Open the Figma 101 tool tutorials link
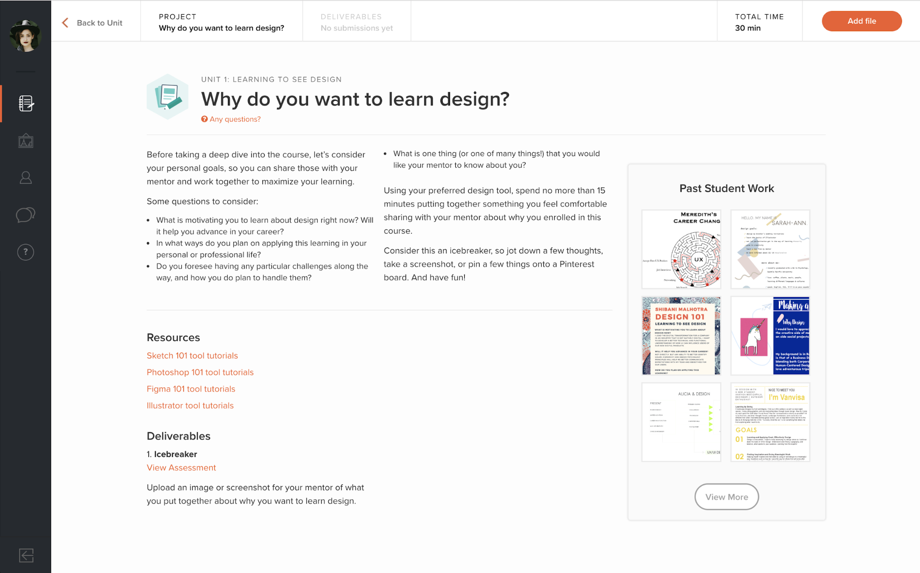920x573 pixels. [x=191, y=389]
